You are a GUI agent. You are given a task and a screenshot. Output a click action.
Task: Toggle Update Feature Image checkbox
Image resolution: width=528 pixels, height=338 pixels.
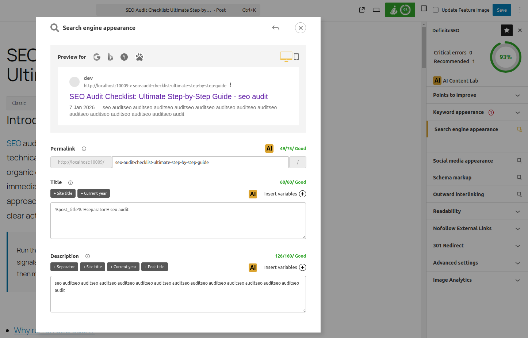coord(436,10)
